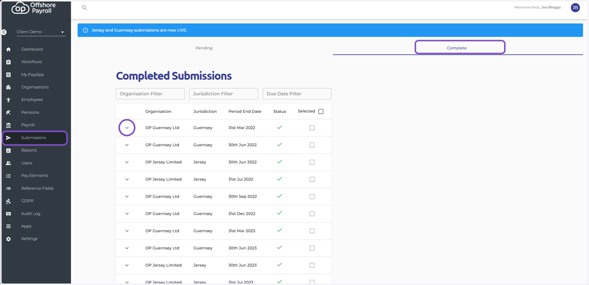Click the Apps grid icon
The image size is (589, 285).
[8, 227]
